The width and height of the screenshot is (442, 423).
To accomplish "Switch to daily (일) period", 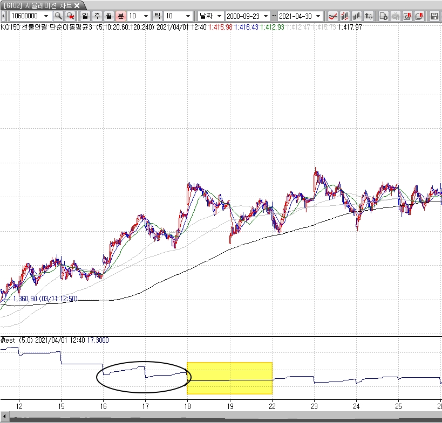I will (85, 16).
